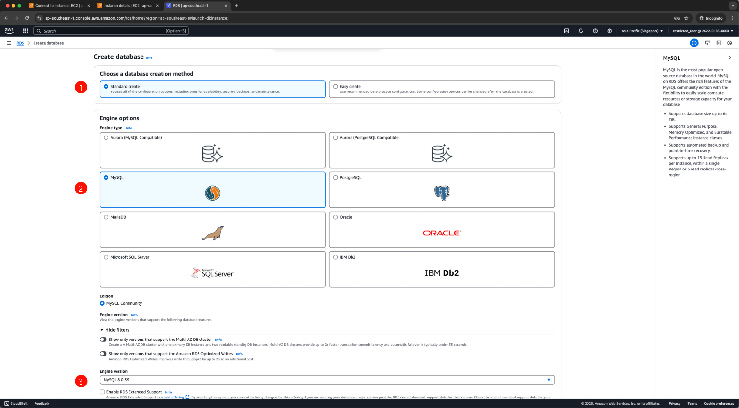Enable RDS Extended Support checkbox

102,392
